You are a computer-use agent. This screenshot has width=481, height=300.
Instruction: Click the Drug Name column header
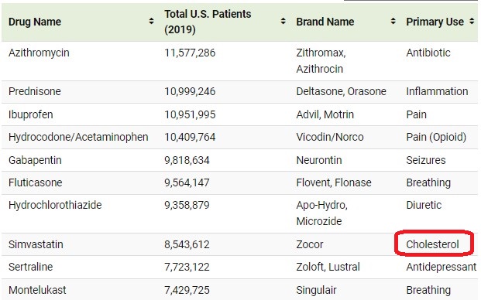pos(35,22)
